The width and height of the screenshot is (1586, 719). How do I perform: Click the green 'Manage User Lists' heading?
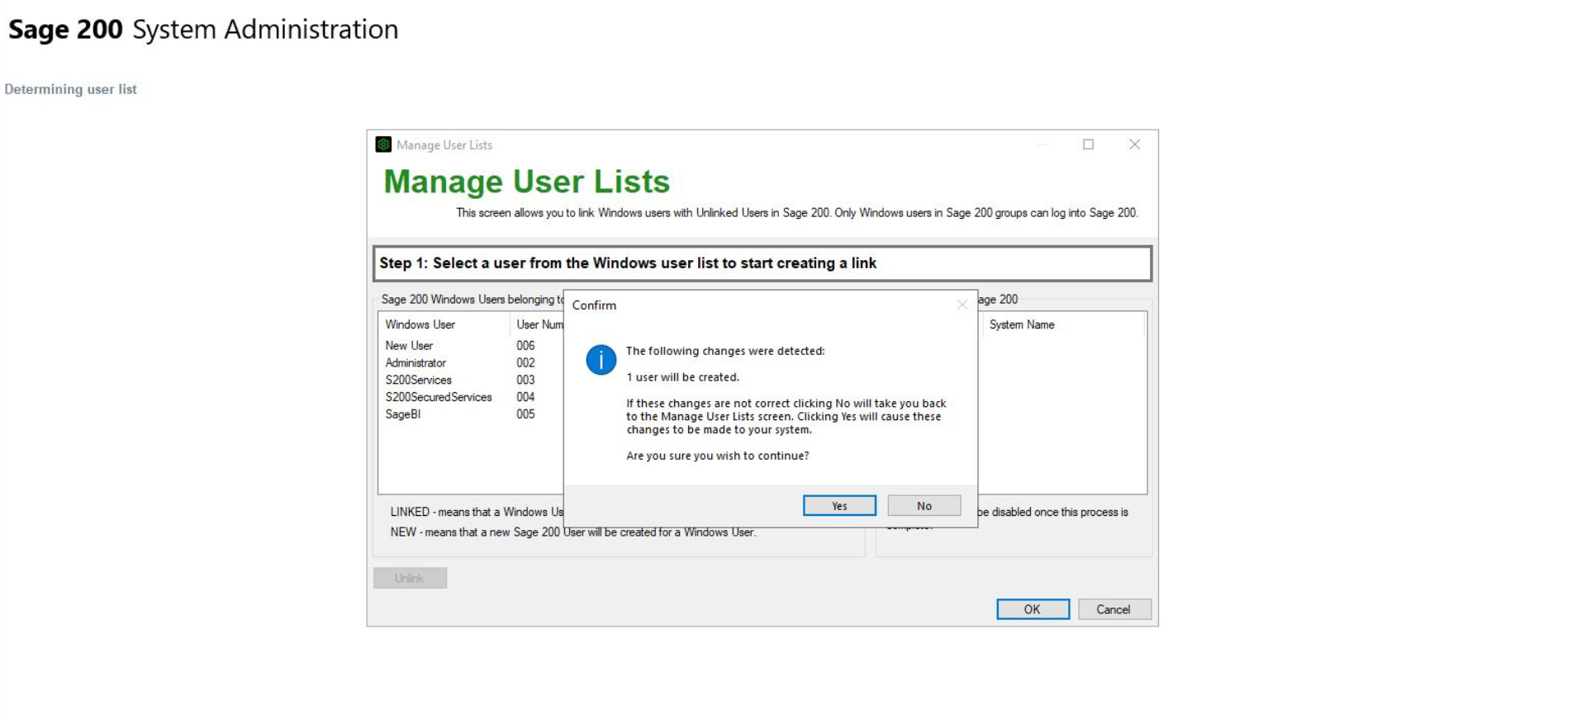click(526, 182)
